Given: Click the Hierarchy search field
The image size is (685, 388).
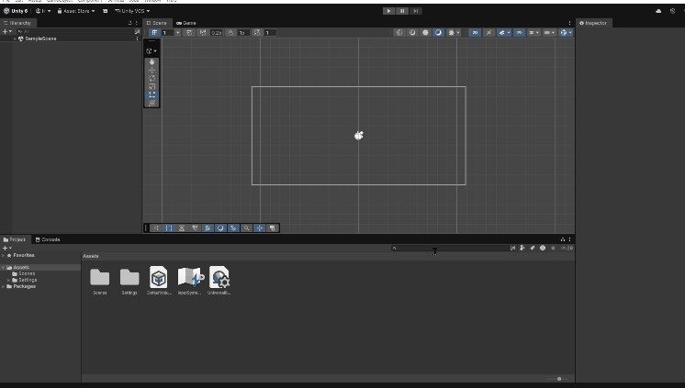Looking at the screenshot, I should (74, 31).
